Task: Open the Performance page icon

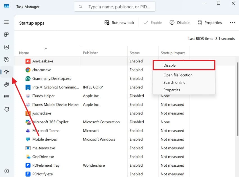Action: [x=6, y=47]
